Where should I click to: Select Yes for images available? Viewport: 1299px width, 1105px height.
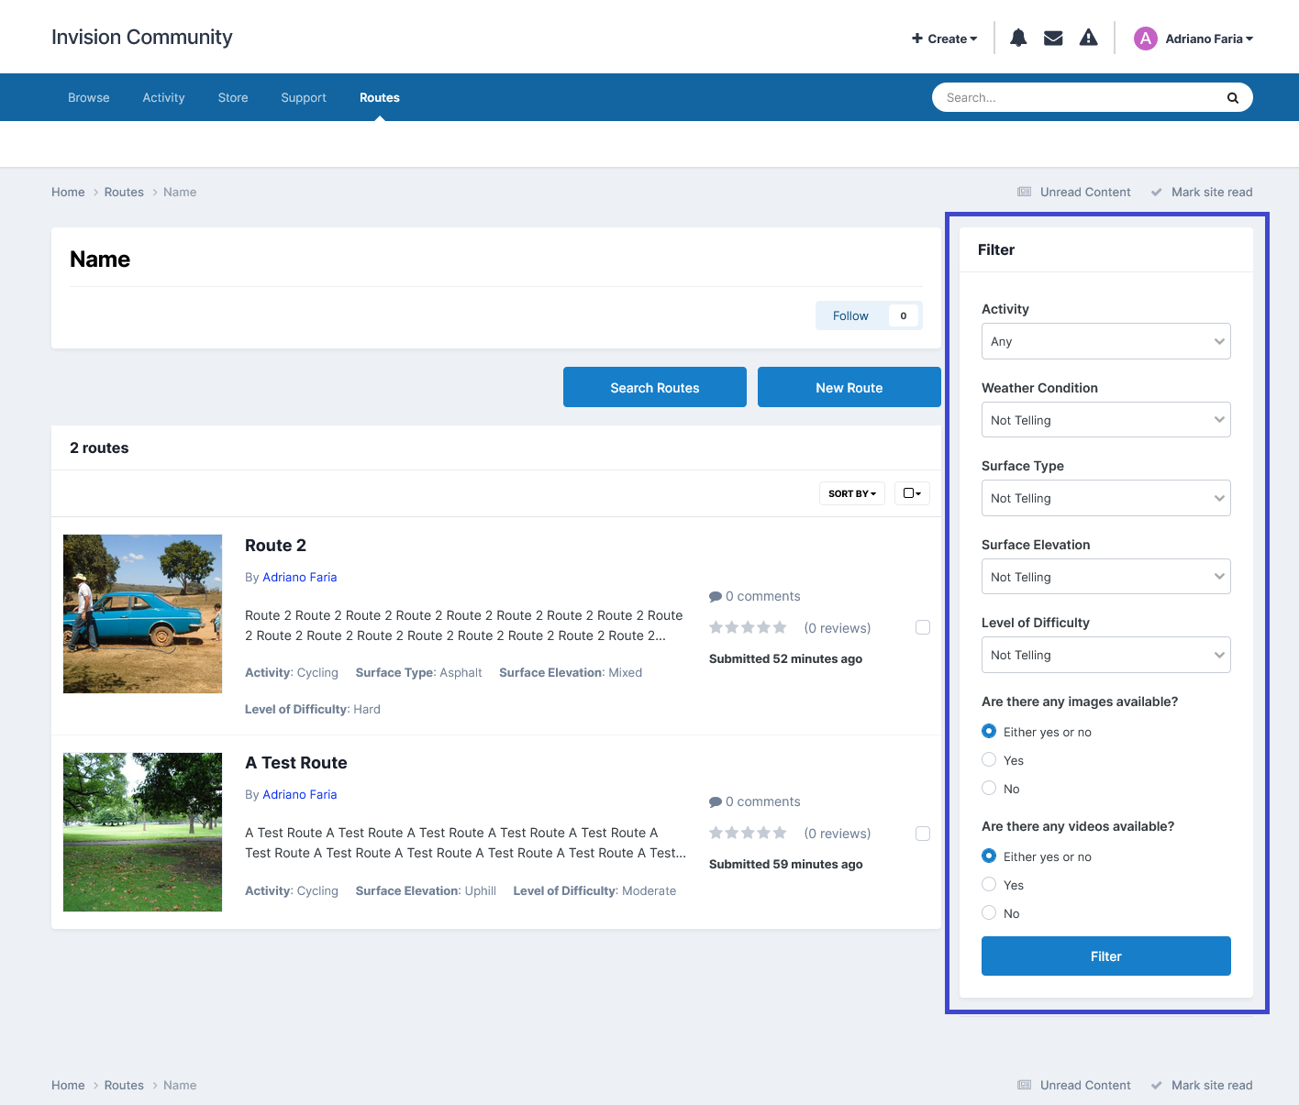[989, 759]
